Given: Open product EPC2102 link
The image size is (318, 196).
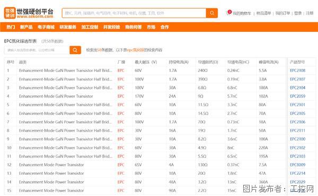Looking at the screenshot, I should click(x=297, y=148).
